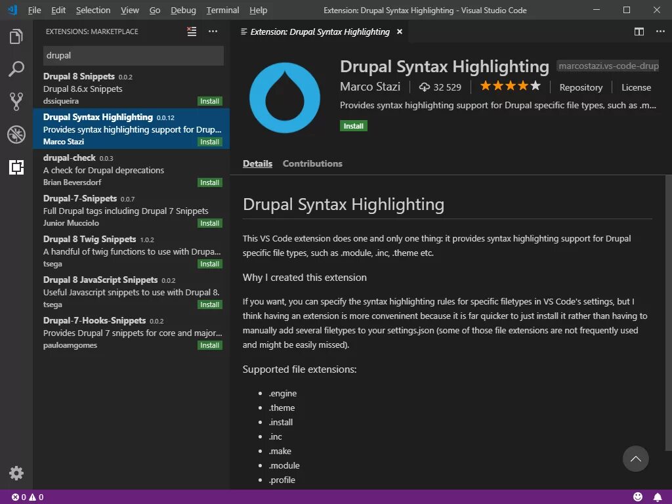Install Drupal 8 Snippets from the list
This screenshot has height=504, width=672.
[x=209, y=100]
